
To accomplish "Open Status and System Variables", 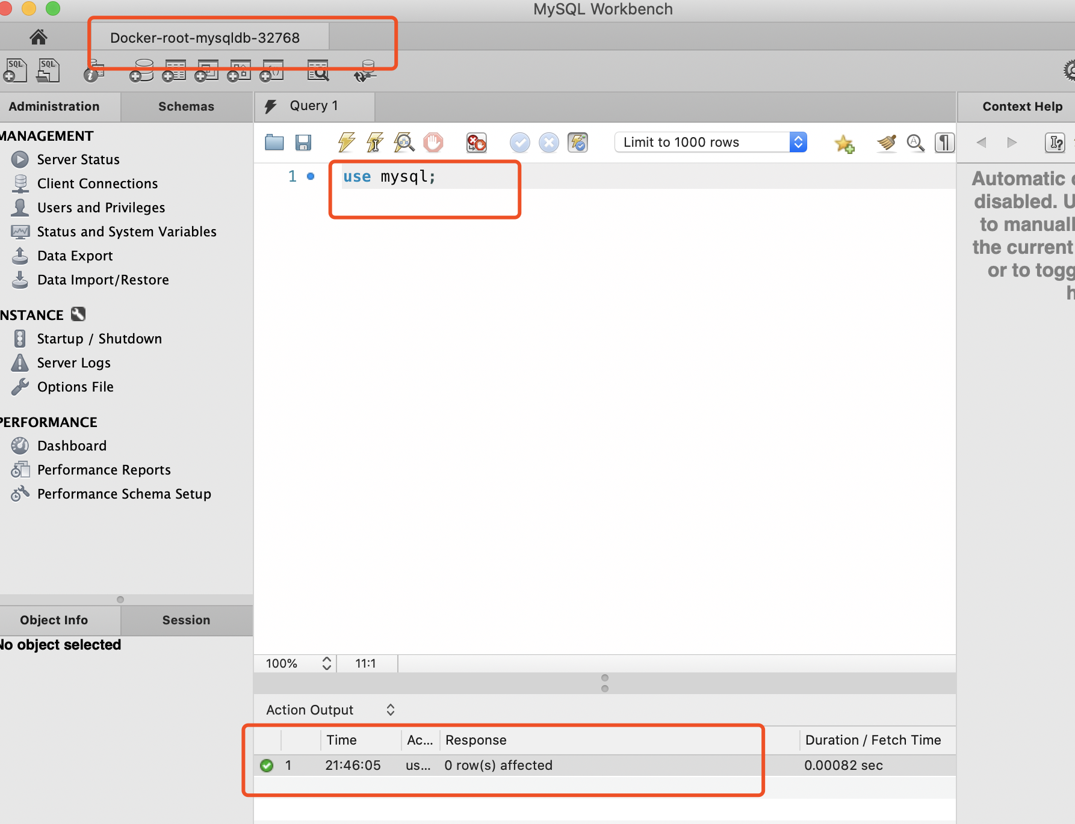I will [127, 232].
